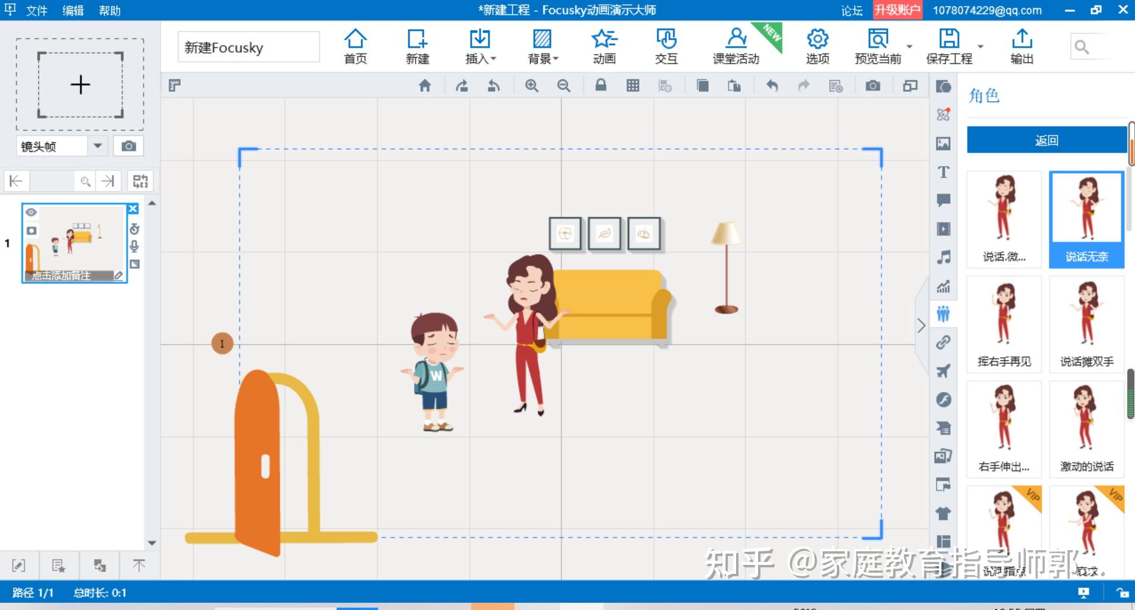Close frame 1 with its X button
The width and height of the screenshot is (1135, 610).
tap(133, 209)
